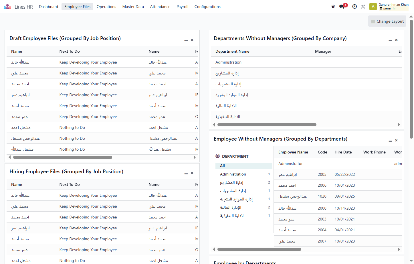This screenshot has width=414, height=264.
Task: Sort by Code column header
Action: [x=322, y=152]
